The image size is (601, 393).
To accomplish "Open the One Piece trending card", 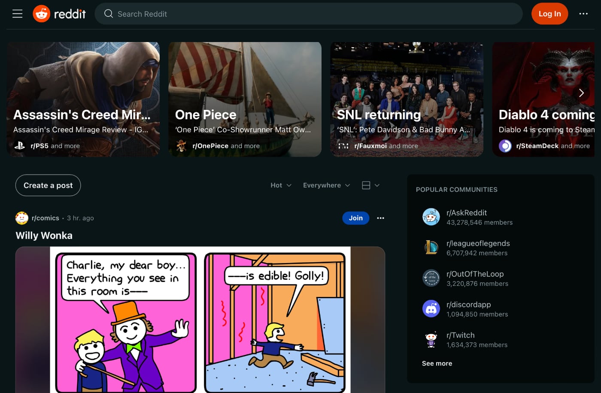I will pos(245,99).
